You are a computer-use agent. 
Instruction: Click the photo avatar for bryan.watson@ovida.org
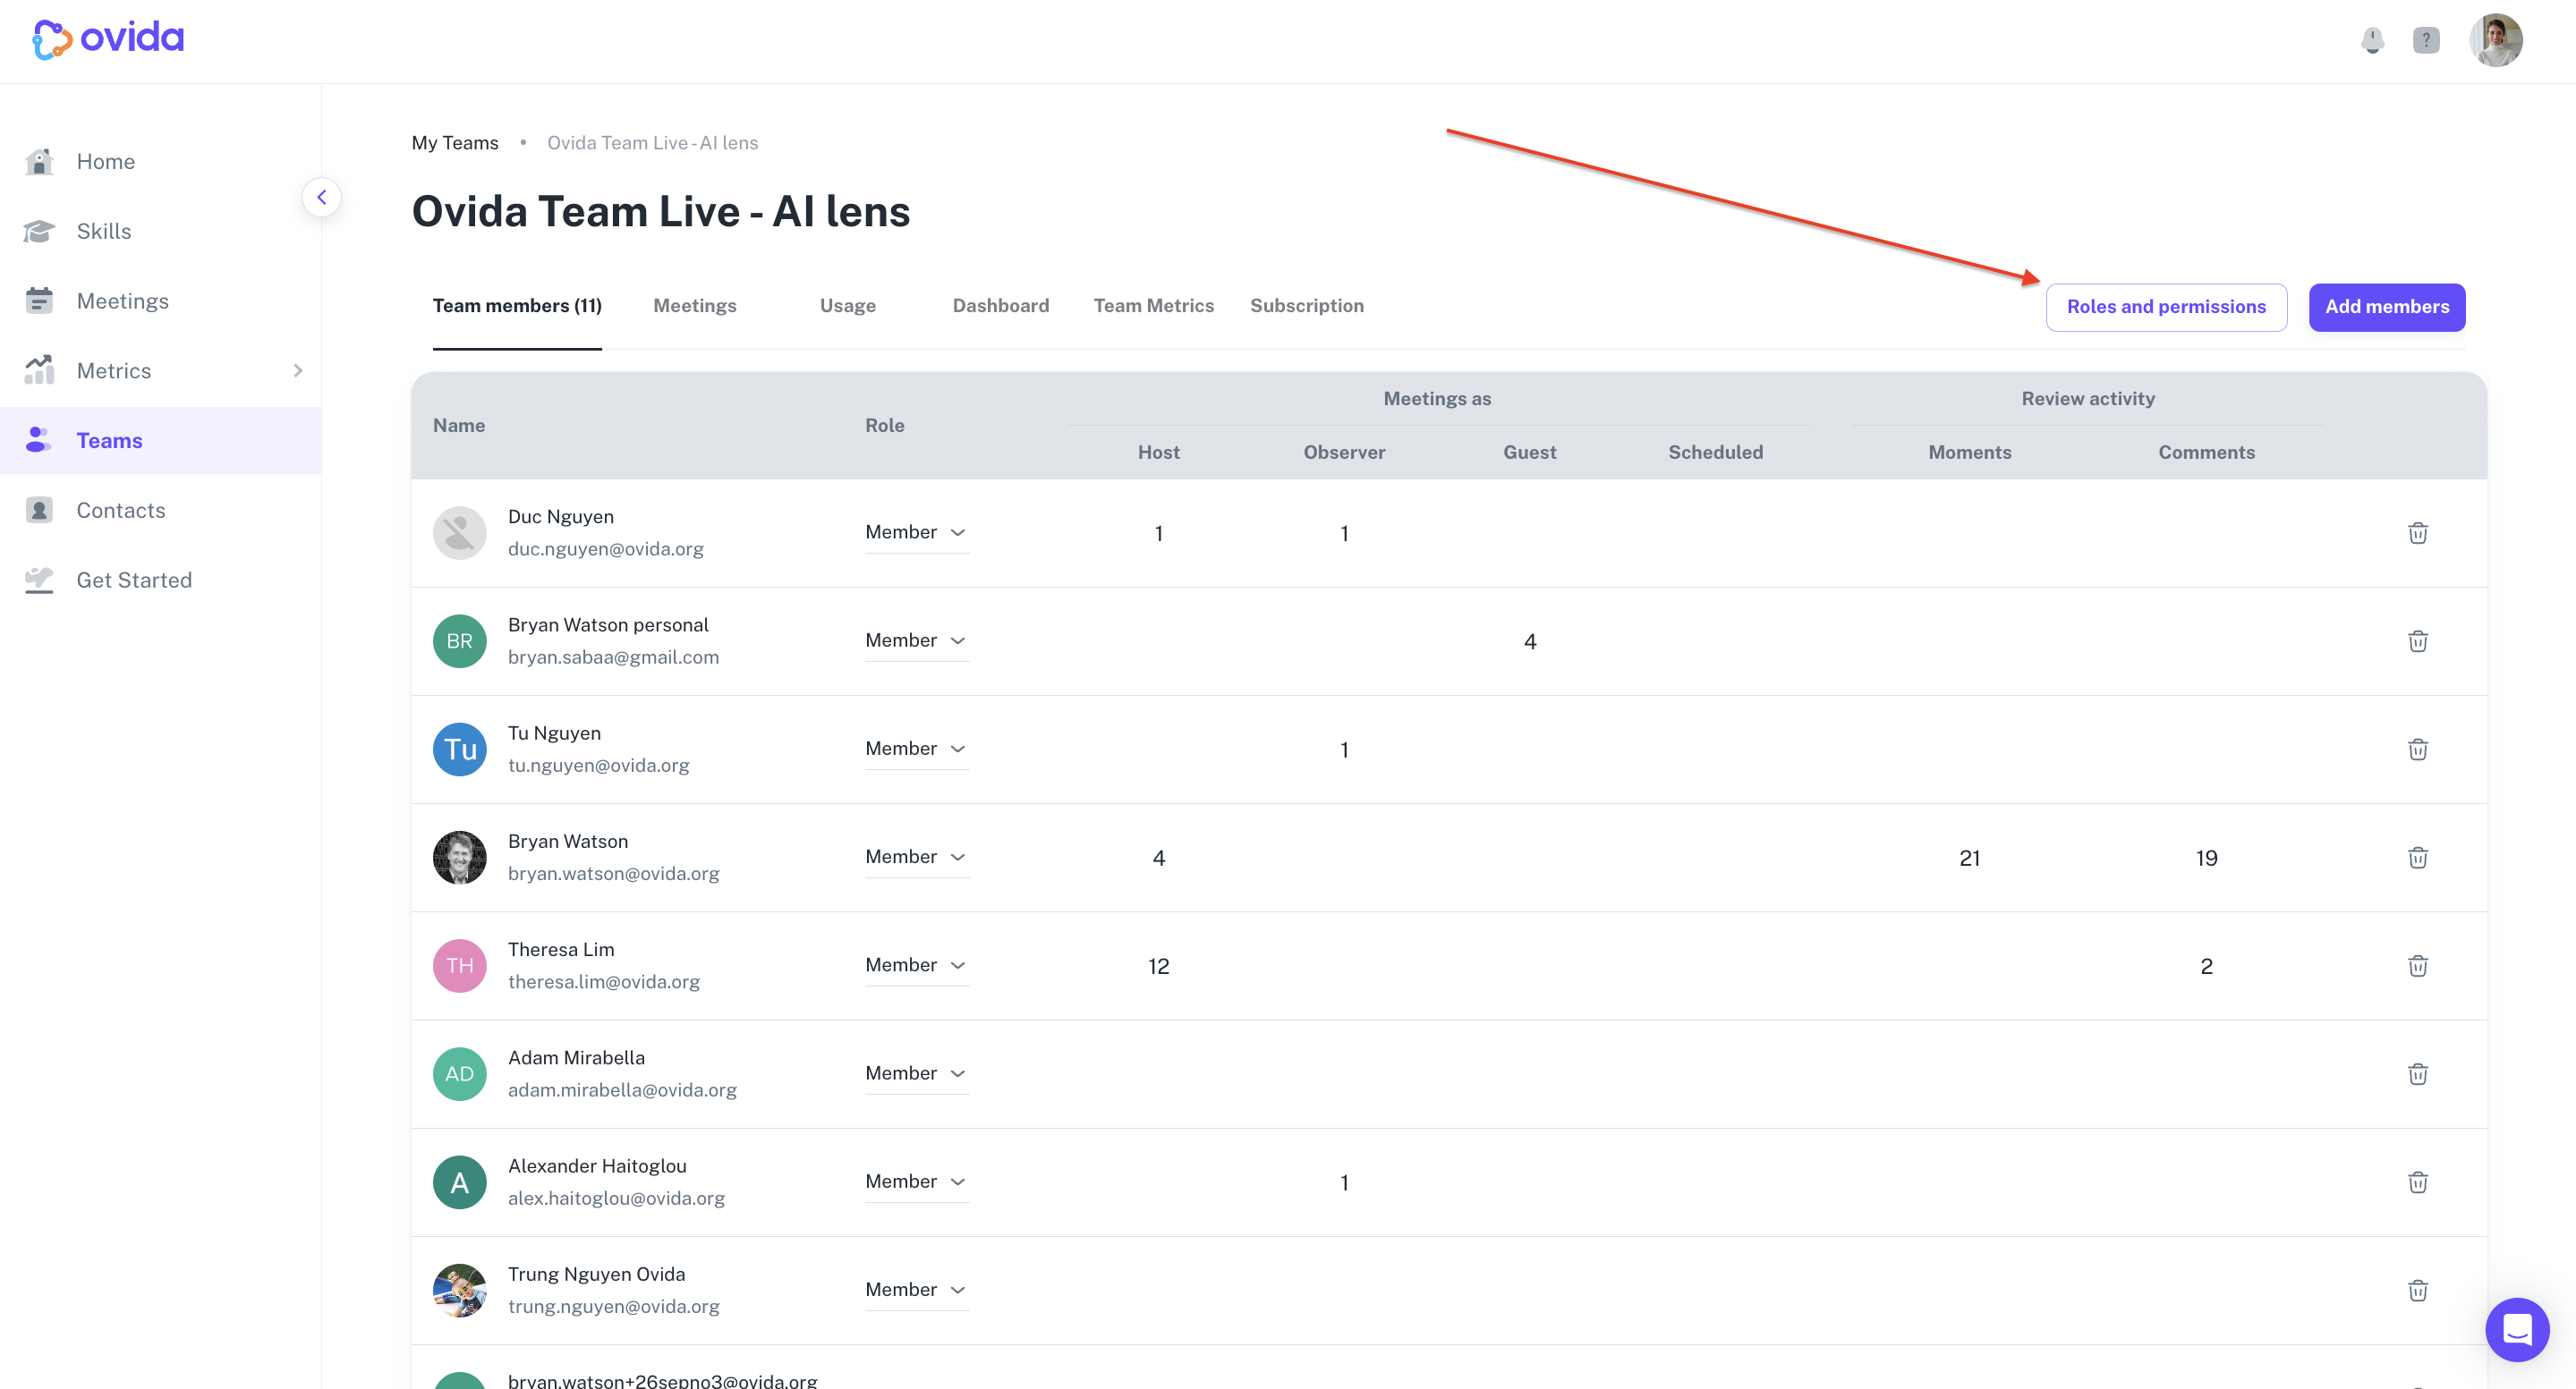[460, 858]
